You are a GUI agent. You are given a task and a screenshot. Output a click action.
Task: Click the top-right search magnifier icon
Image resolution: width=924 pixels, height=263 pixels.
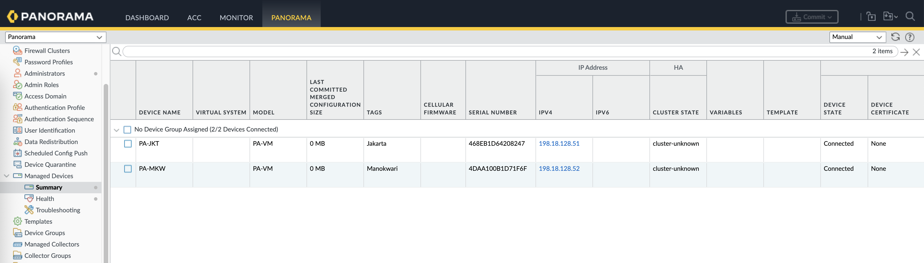tap(910, 17)
